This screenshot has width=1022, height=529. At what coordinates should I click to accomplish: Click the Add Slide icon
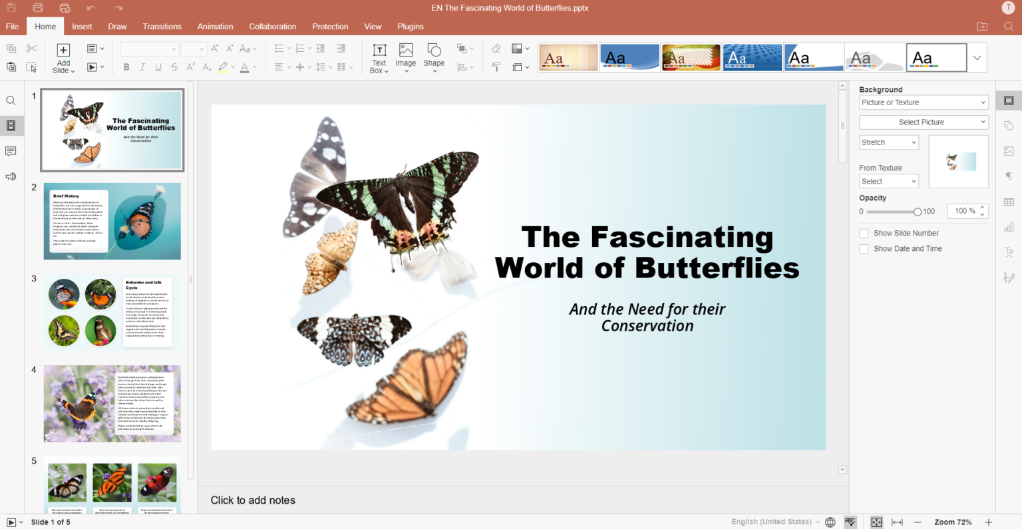tap(63, 51)
